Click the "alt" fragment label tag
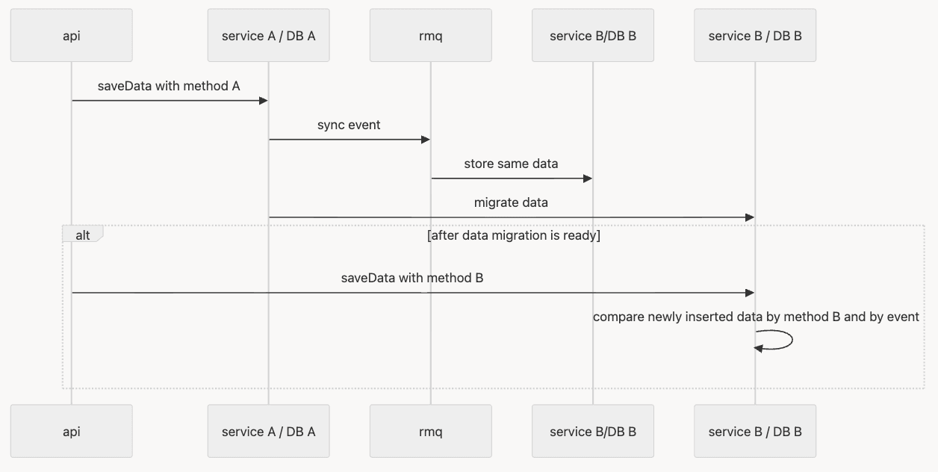This screenshot has height=472, width=938. [83, 235]
